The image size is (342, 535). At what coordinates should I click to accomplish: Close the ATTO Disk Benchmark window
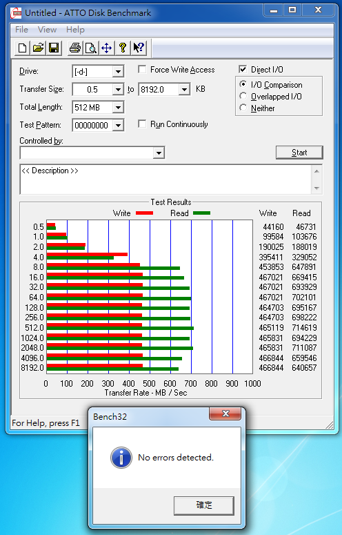[318, 10]
